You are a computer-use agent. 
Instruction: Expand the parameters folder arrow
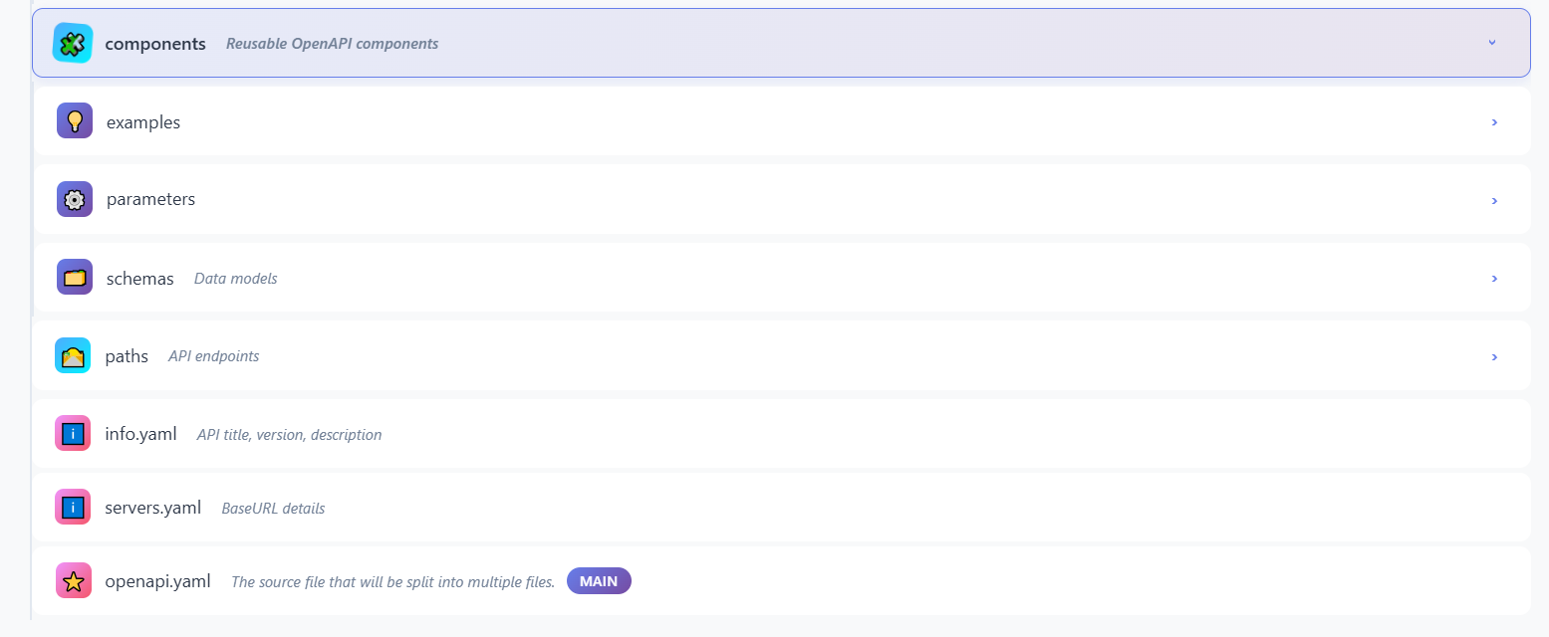click(x=1493, y=200)
